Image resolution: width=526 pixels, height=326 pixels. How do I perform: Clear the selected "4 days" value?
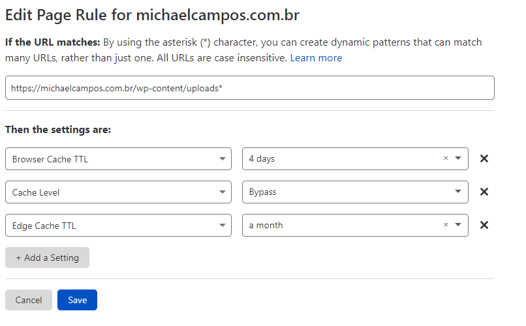click(x=446, y=158)
